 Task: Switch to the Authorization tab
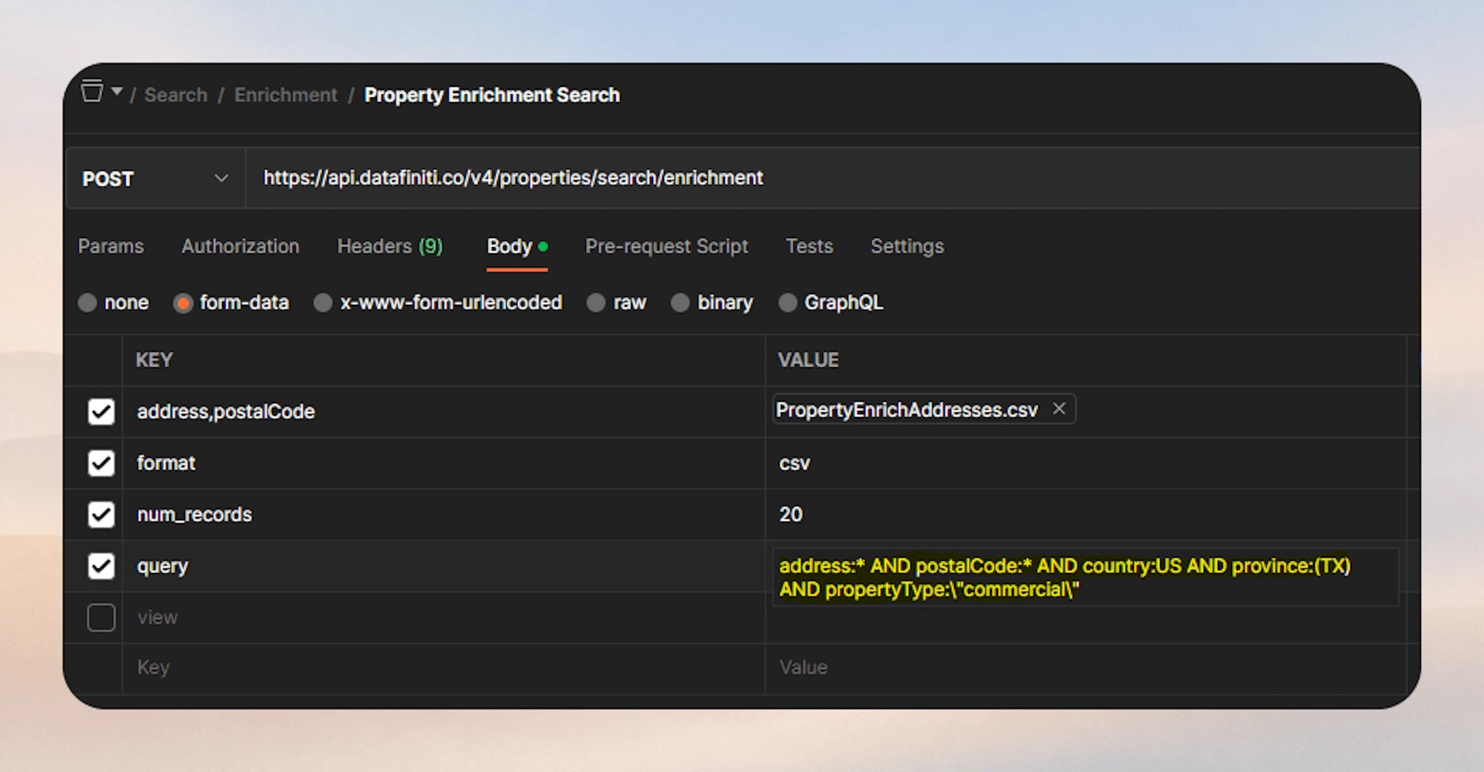tap(241, 246)
